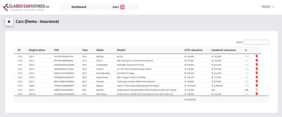Sort by CCR valuation column
Viewport: 282px width, 117px height.
(x=194, y=50)
